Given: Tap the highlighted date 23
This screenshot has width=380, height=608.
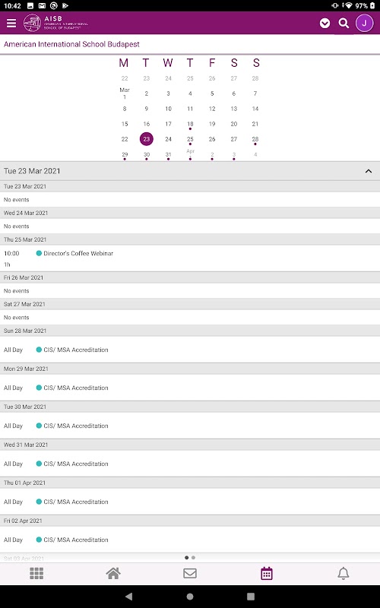Looking at the screenshot, I should point(146,139).
